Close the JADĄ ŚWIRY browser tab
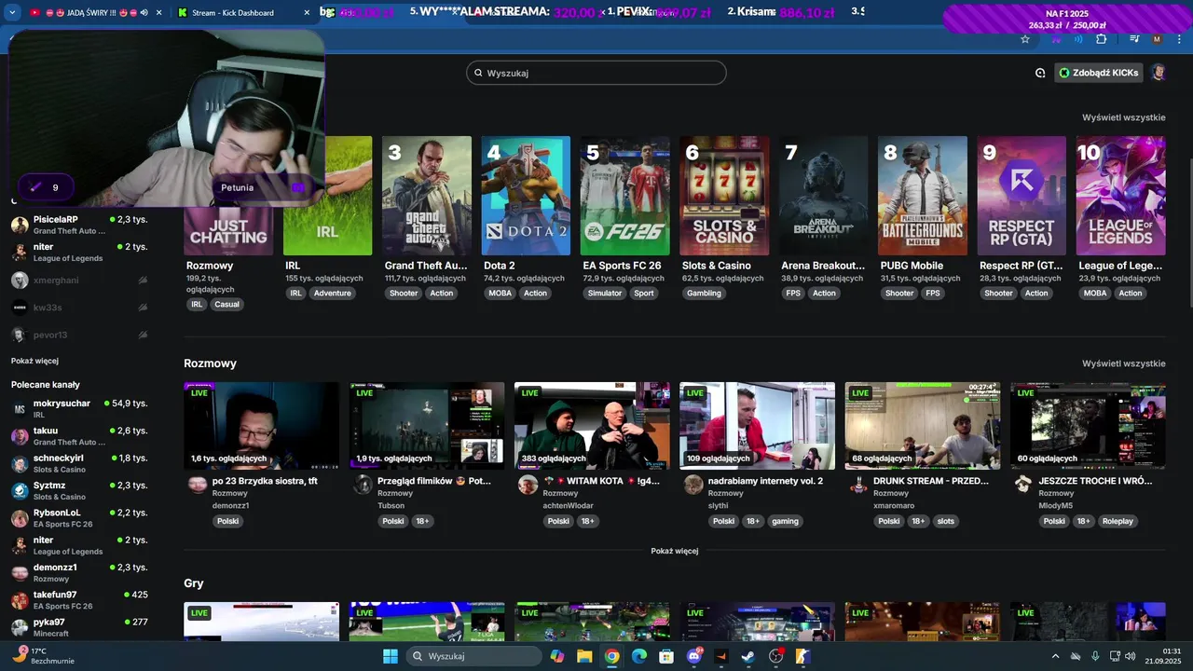 coord(158,13)
